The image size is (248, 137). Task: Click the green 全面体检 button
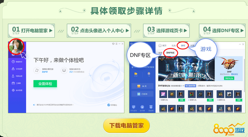45,84
